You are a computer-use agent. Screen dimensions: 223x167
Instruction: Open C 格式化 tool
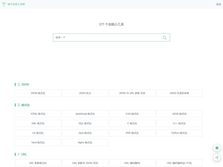point(132,123)
